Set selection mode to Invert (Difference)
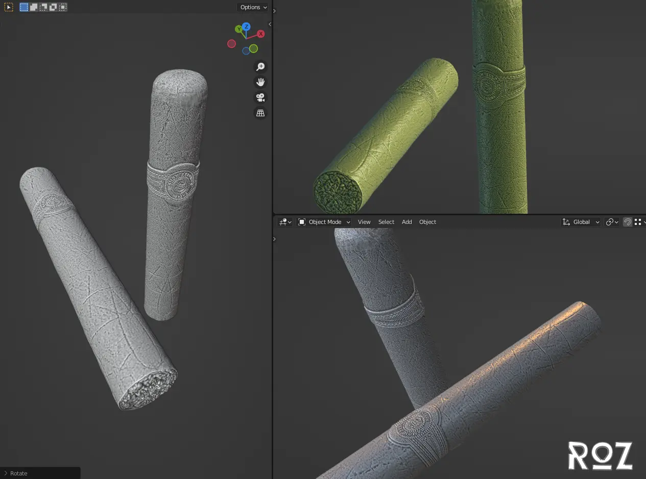 tap(53, 7)
